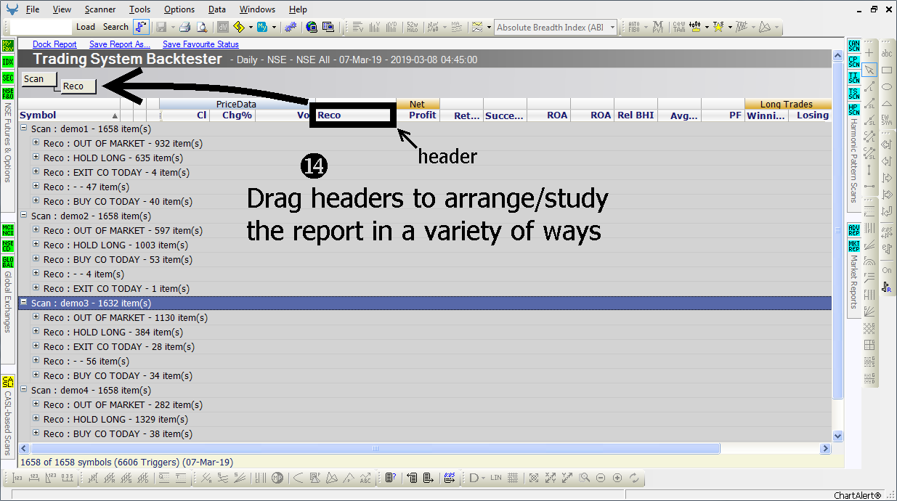Select the ellipse drawing tool
The height and width of the screenshot is (501, 897).
pos(887,86)
